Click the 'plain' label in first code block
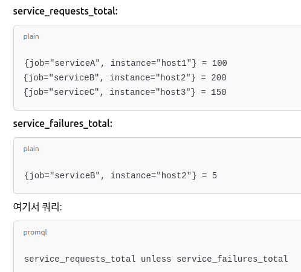 pyautogui.click(x=31, y=36)
